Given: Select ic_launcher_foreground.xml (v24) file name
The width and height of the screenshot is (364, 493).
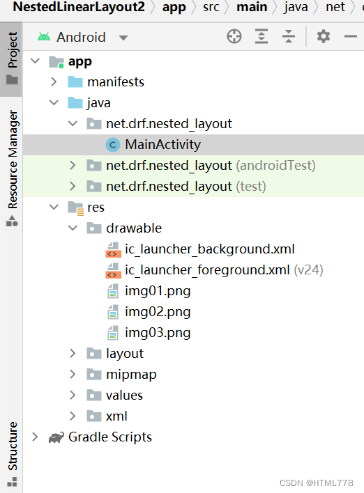Looking at the screenshot, I should tap(224, 270).
